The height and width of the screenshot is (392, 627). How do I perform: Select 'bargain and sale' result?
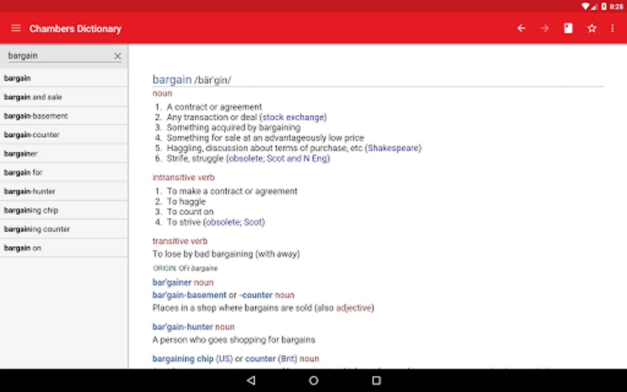coord(64,97)
